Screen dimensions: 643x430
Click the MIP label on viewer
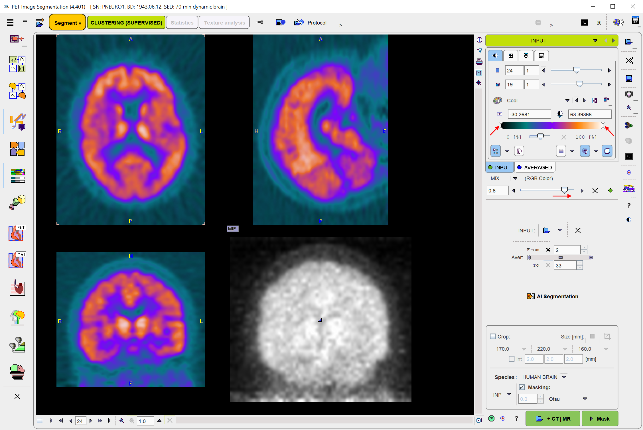[232, 229]
